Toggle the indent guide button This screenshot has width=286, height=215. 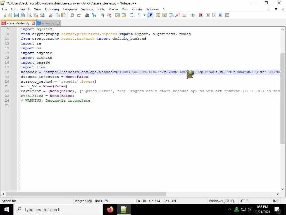pyautogui.click(x=150, y=15)
